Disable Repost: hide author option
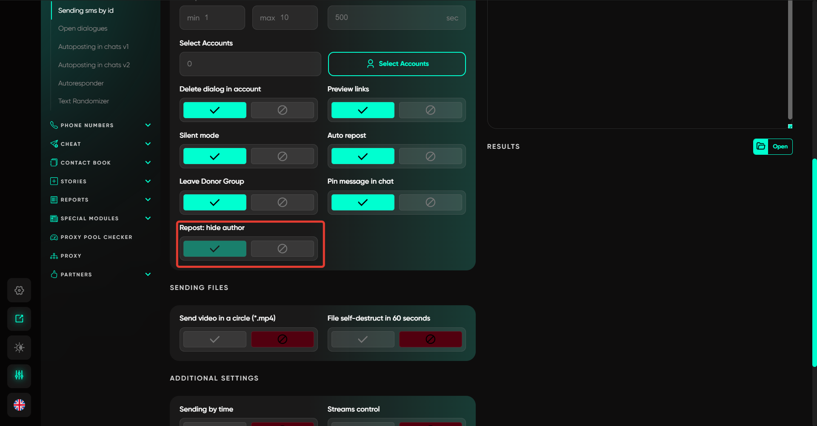Image resolution: width=817 pixels, height=426 pixels. [x=282, y=249]
